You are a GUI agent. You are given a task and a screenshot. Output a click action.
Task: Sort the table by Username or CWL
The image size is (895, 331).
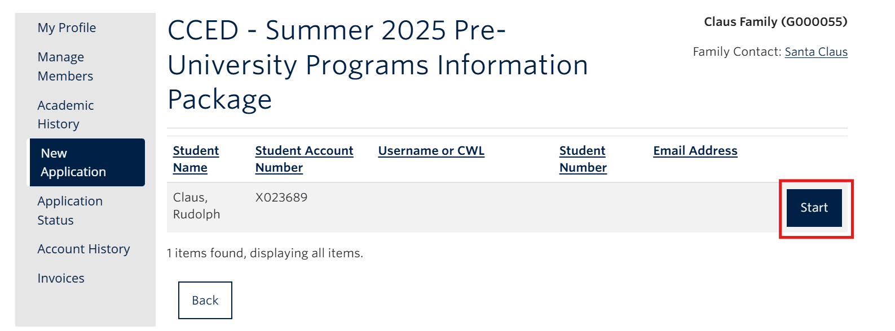click(431, 150)
